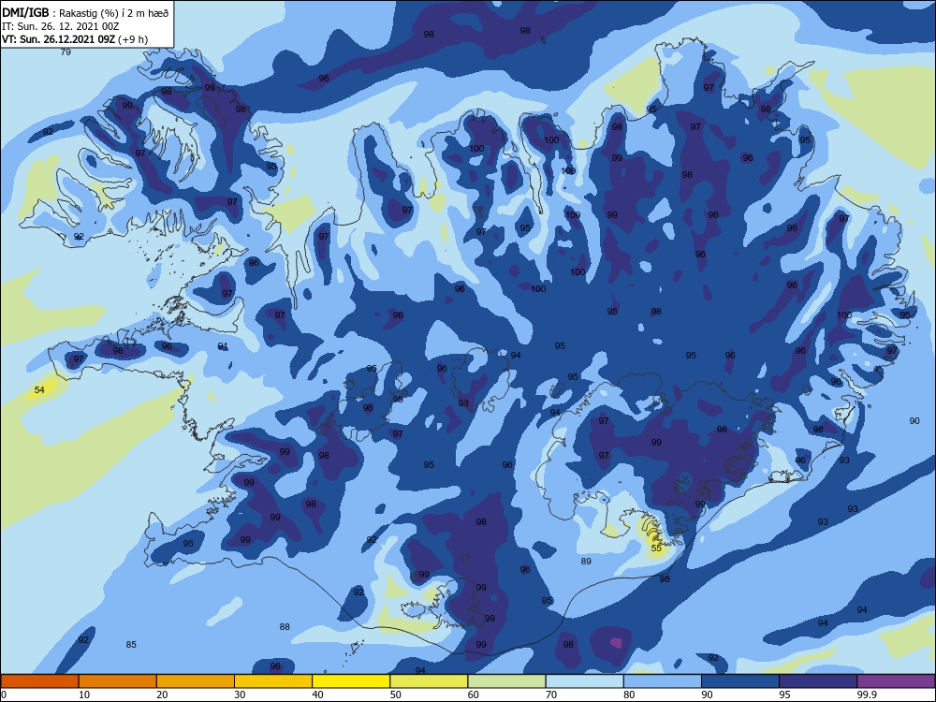The width and height of the screenshot is (936, 702).
Task: Click the '99.9' legend scale label
Action: click(866, 695)
